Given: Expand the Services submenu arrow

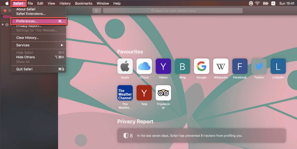Looking at the screenshot, I should [62, 45].
